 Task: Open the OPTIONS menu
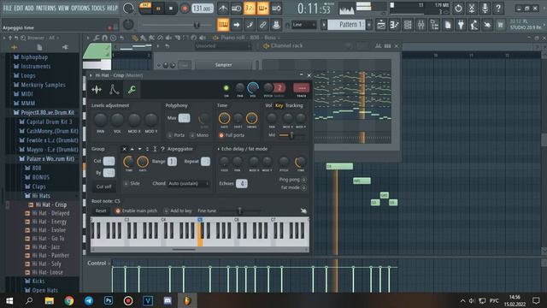tap(80, 8)
